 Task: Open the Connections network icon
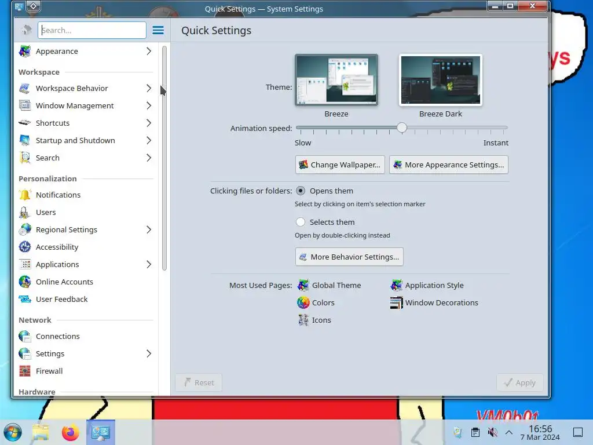[x=25, y=337]
